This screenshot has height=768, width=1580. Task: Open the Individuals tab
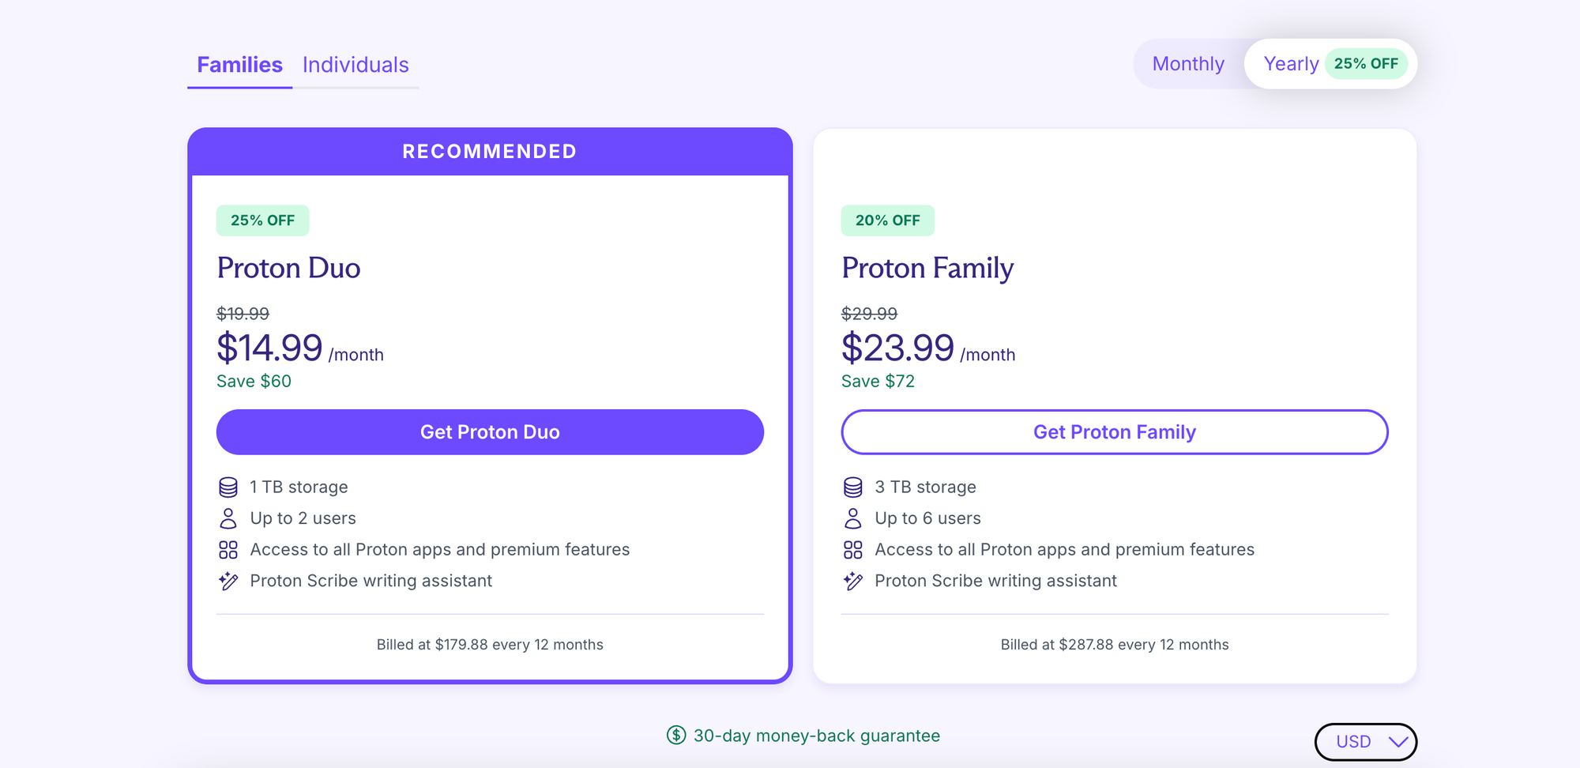(x=355, y=65)
